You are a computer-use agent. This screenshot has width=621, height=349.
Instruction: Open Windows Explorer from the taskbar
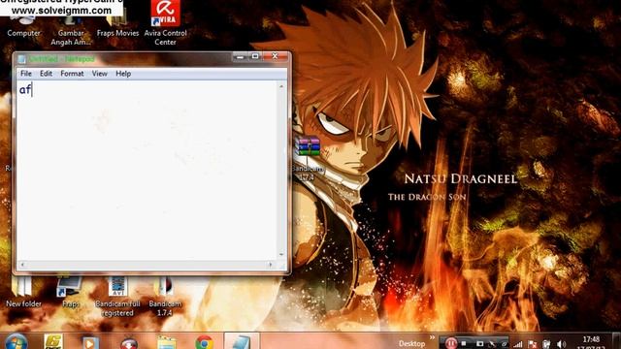point(166,342)
